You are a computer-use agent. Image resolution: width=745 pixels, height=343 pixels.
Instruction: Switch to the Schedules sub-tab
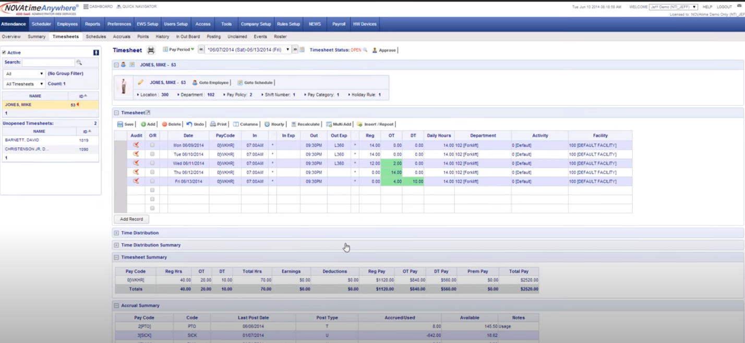(96, 36)
